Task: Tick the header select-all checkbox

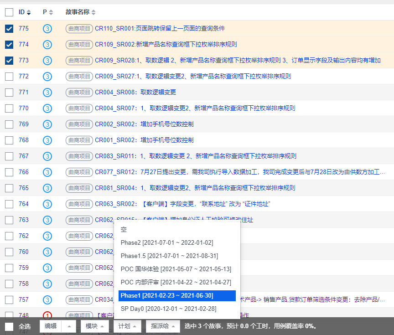Action: [x=9, y=12]
